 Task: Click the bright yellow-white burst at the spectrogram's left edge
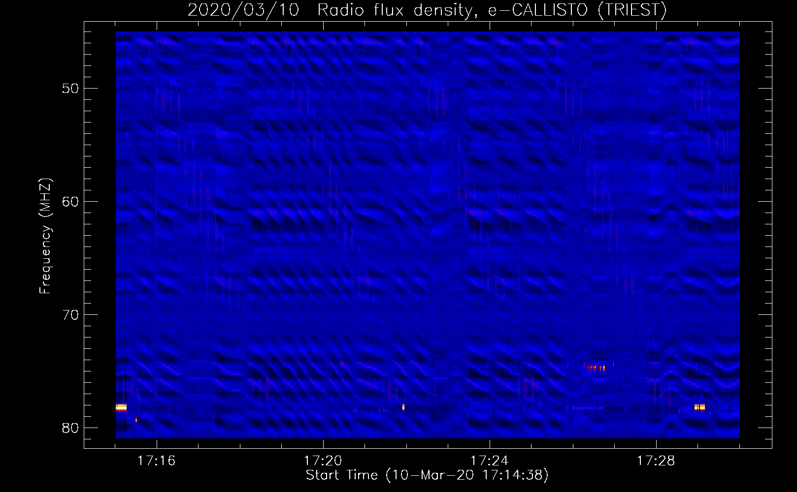tap(121, 407)
